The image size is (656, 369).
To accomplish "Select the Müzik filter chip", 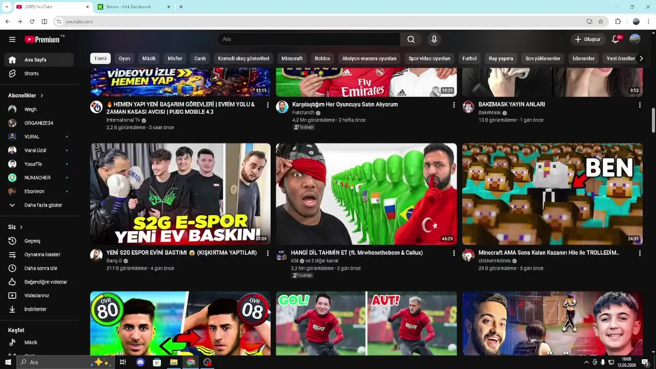I will pos(149,58).
